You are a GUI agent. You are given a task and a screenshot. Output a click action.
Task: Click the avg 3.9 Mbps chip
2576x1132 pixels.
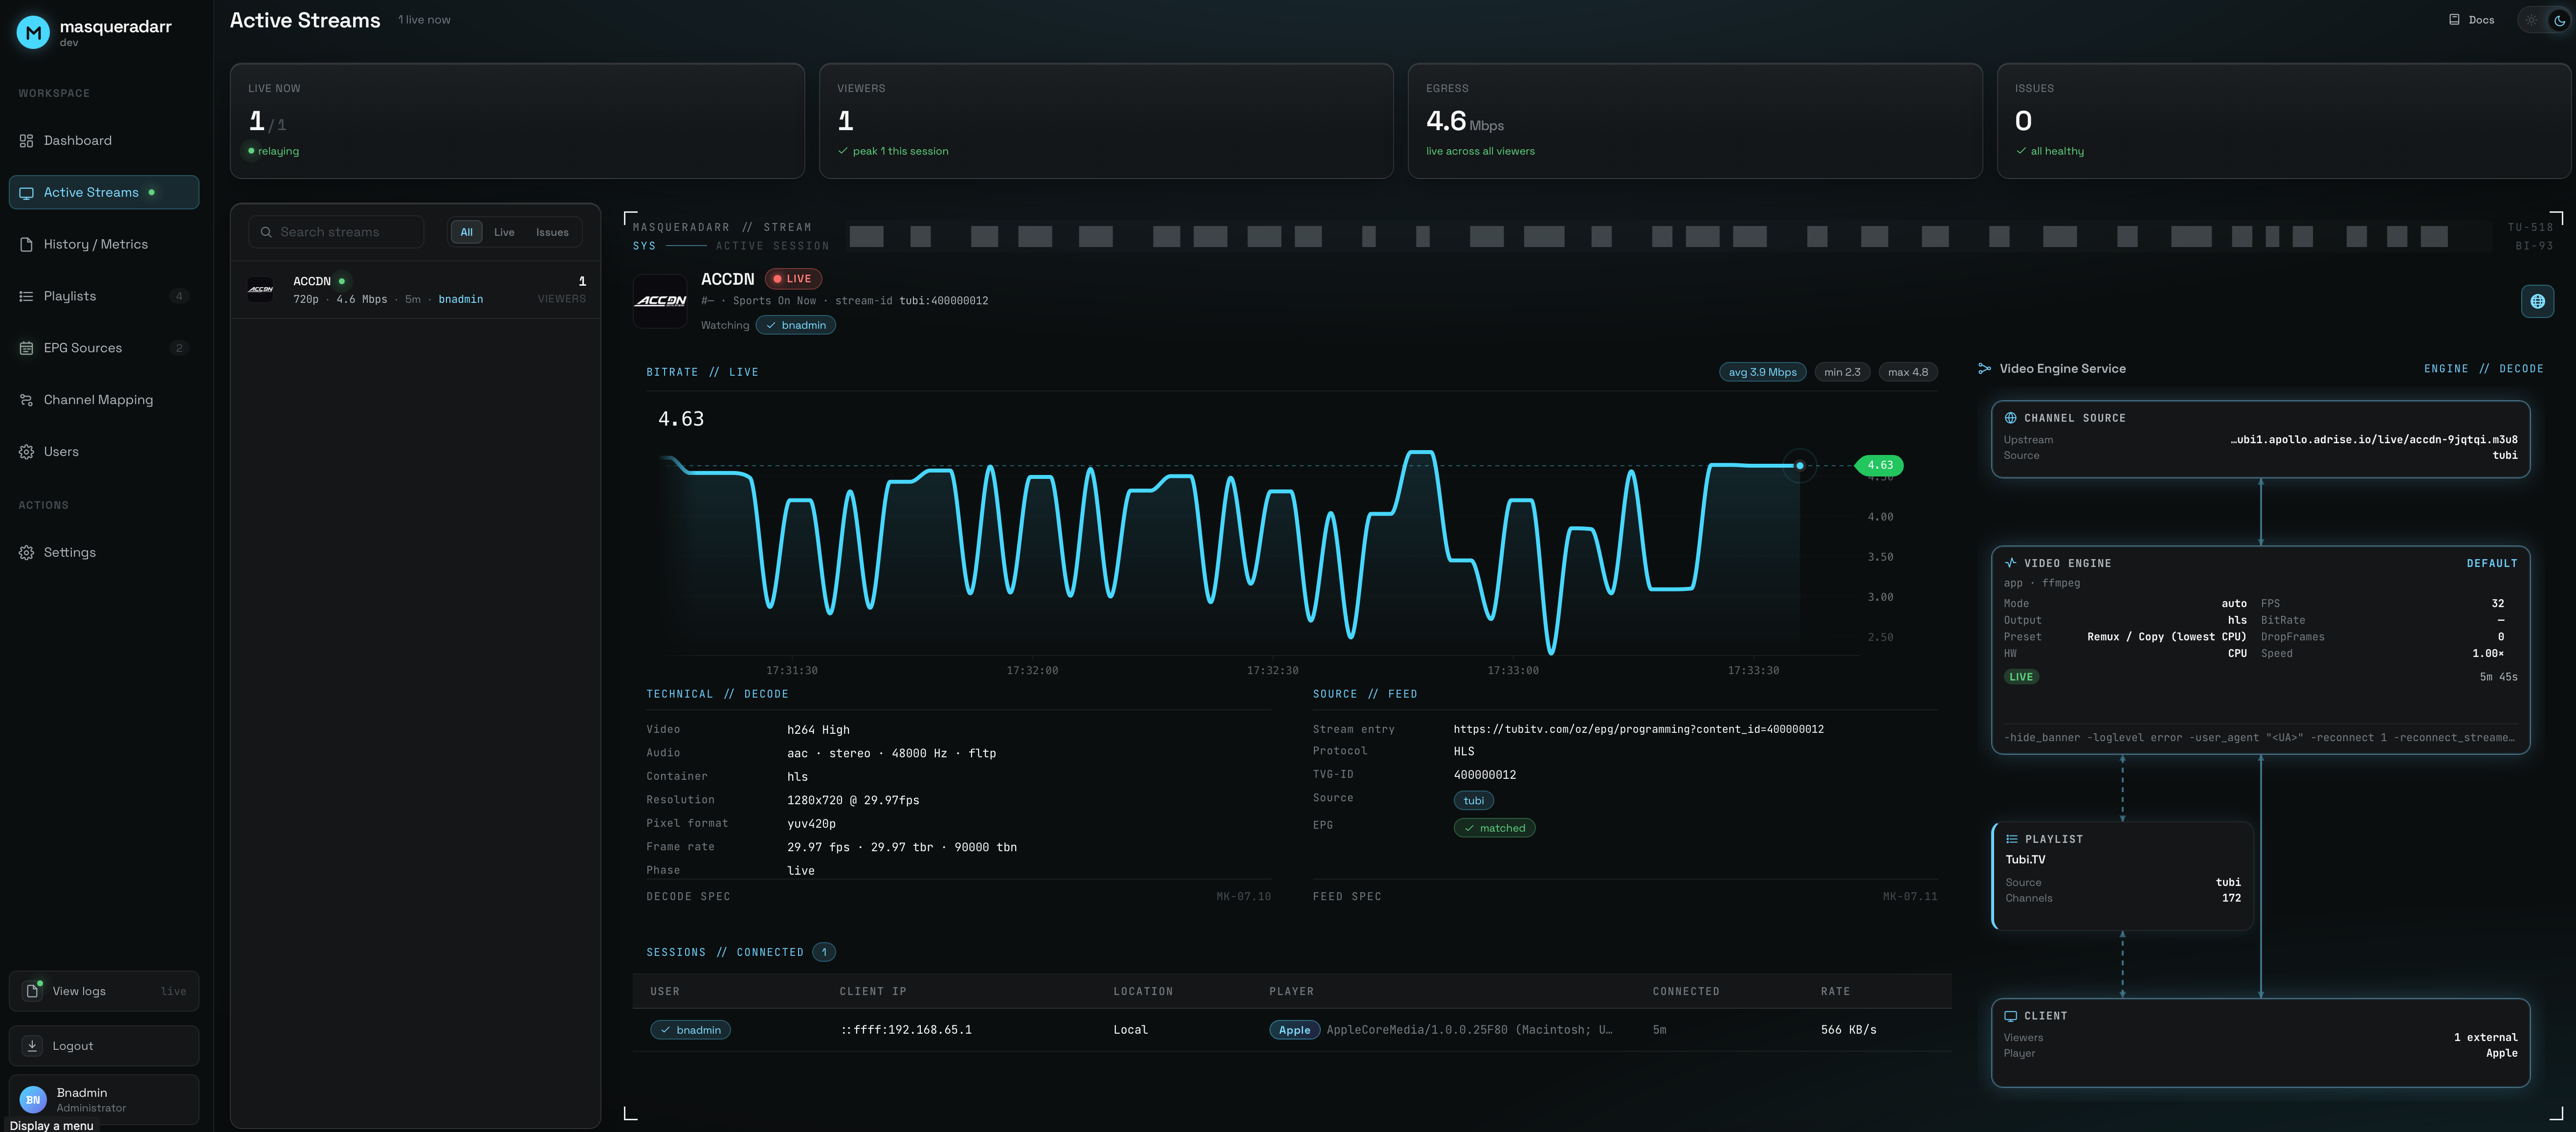[x=1763, y=372]
